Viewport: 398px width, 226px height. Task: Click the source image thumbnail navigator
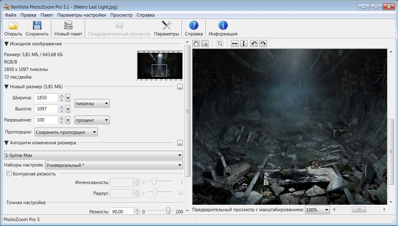(160, 66)
